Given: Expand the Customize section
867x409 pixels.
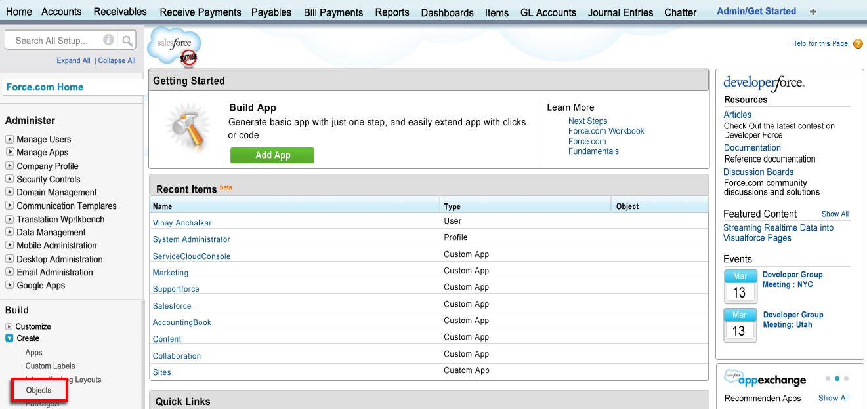Looking at the screenshot, I should (9, 326).
